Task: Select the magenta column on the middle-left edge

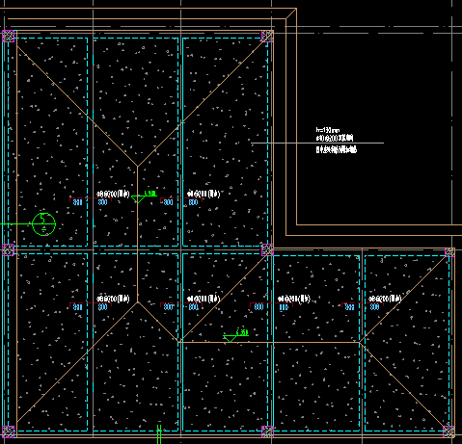Action: [x=9, y=249]
